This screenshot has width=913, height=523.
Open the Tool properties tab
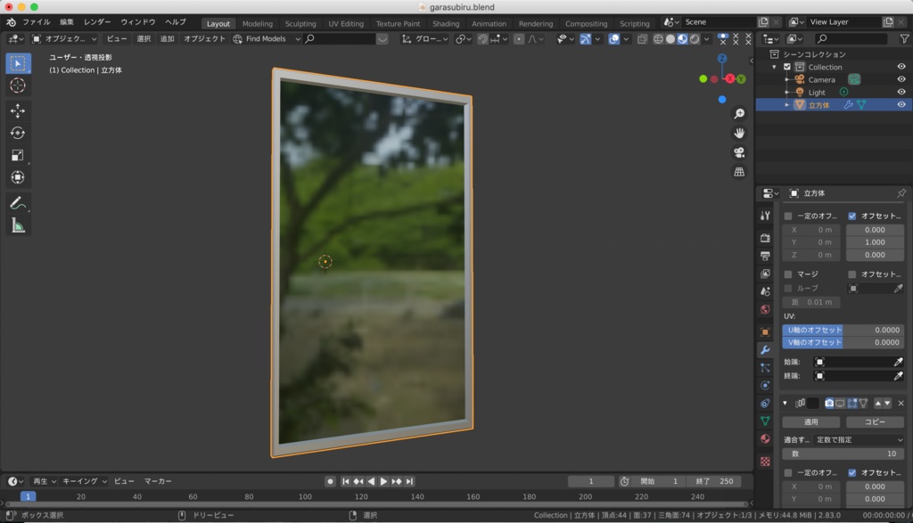pos(765,216)
